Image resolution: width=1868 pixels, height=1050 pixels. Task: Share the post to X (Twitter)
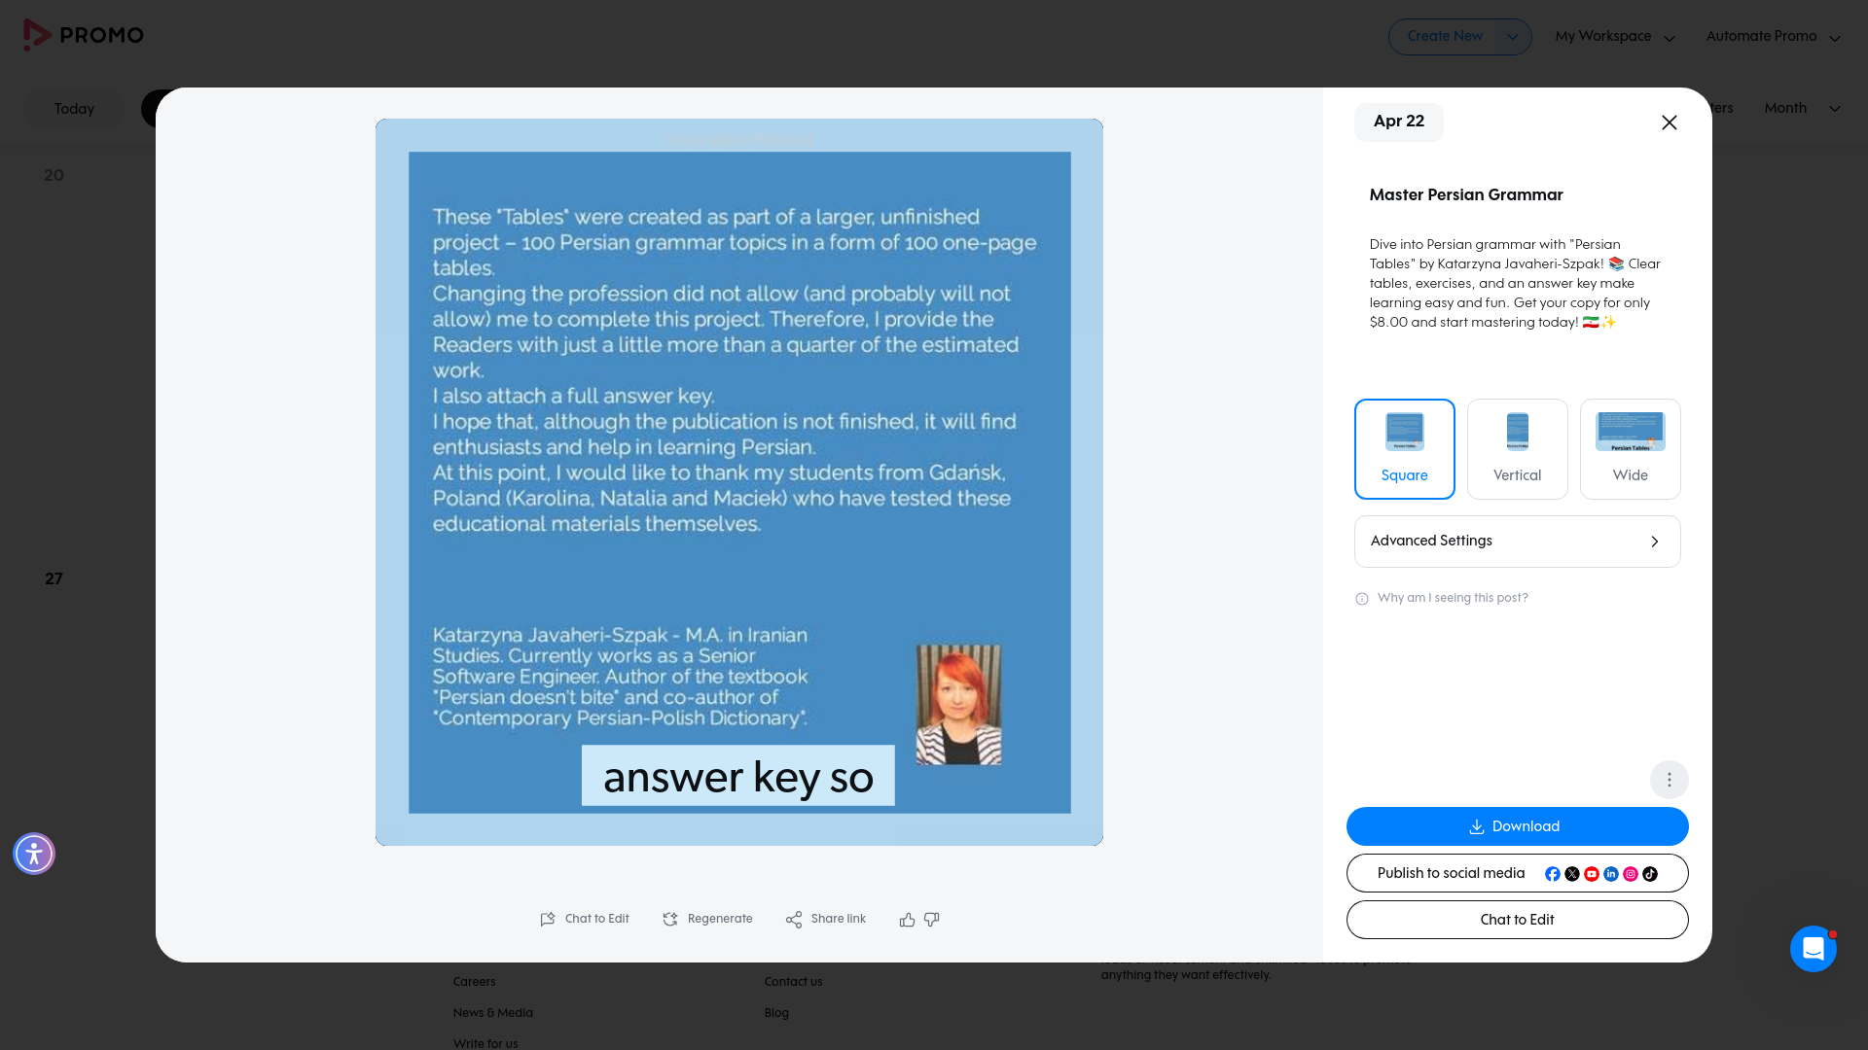[1572, 873]
